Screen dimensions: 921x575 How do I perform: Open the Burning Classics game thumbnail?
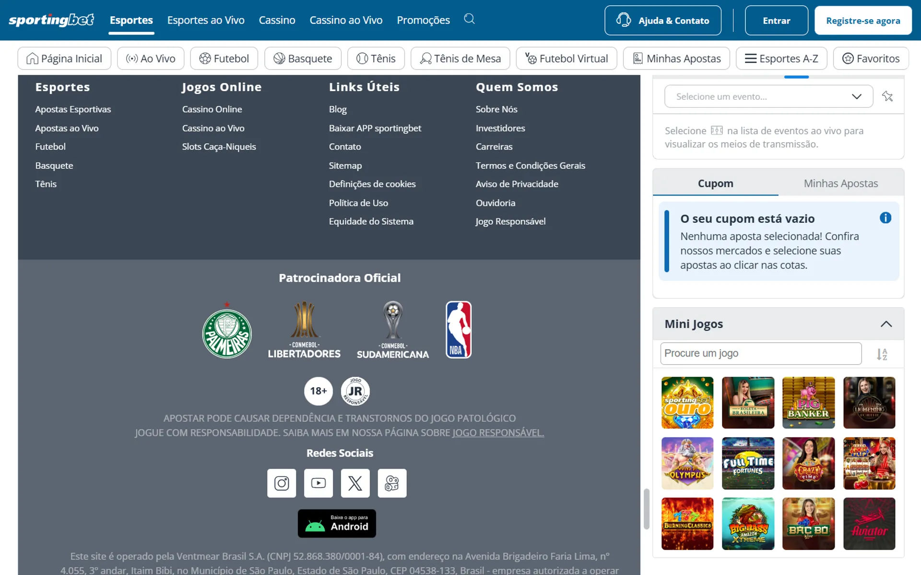[x=687, y=523]
